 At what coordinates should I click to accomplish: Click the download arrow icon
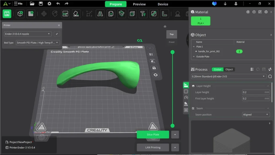pyautogui.click(x=225, y=3)
